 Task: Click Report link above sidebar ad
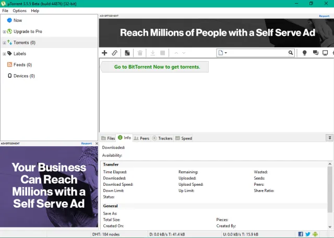click(x=87, y=144)
